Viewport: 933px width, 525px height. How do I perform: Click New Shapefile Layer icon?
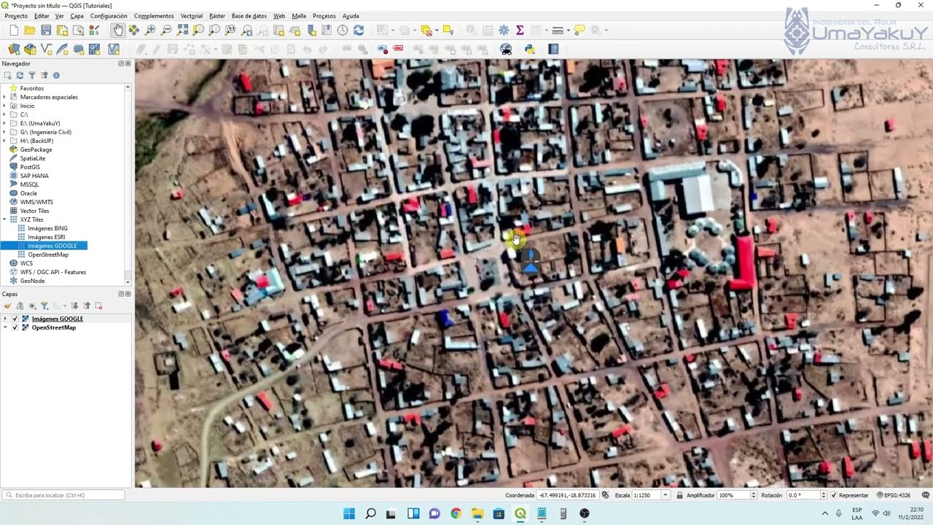pos(47,49)
